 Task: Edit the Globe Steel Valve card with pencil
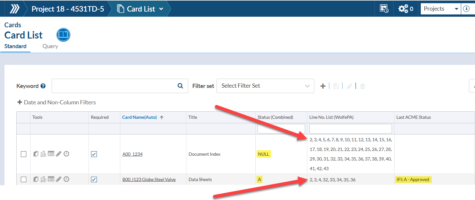coord(59,179)
